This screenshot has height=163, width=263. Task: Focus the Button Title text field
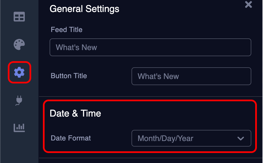(191, 76)
